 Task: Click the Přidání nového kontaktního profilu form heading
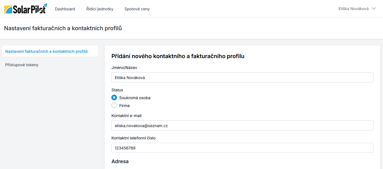click(178, 56)
